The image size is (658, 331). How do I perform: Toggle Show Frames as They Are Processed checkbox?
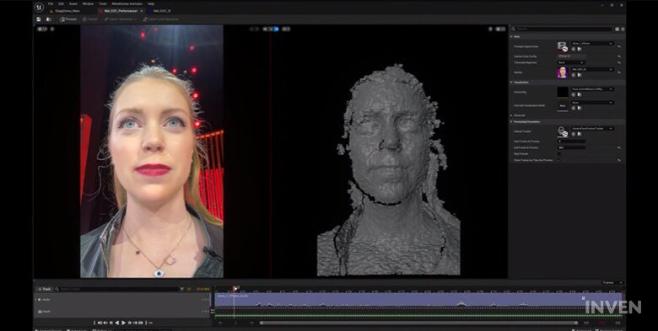559,160
